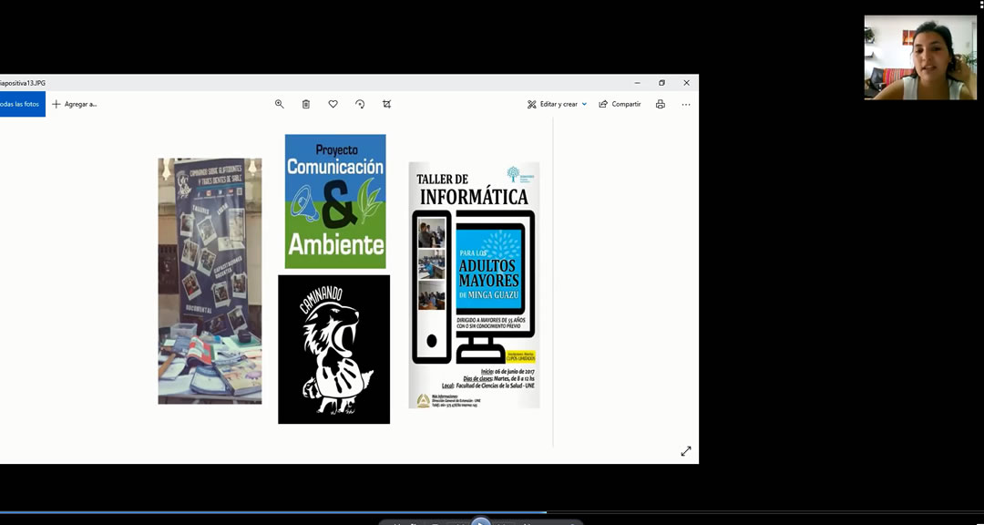984x525 pixels.
Task: Click the blue video progress bar
Action: tap(273, 512)
